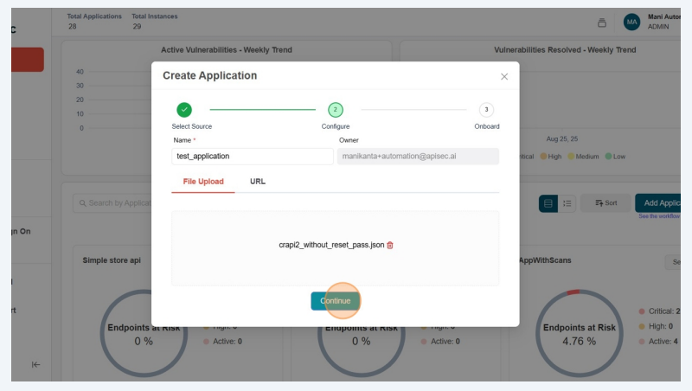This screenshot has width=692, height=391.
Task: Open the Sort button
Action: pos(606,203)
